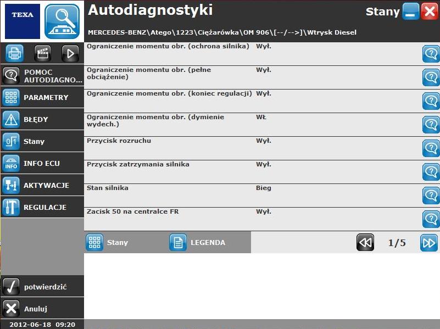The image size is (440, 329).
Task: Open the INFO ECU section
Action: 42,163
